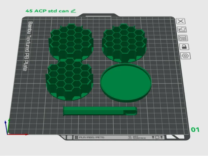Click the plate number 01 label
This screenshot has width=208, height=156.
[x=195, y=130]
